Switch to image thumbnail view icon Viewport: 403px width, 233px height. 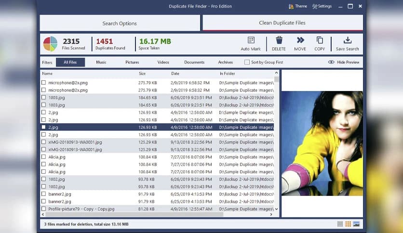click(x=356, y=224)
